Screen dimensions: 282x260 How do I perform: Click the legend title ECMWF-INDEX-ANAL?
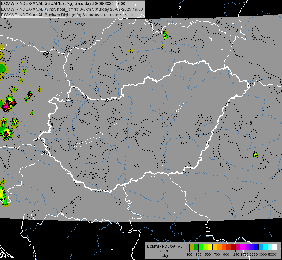tap(164, 246)
